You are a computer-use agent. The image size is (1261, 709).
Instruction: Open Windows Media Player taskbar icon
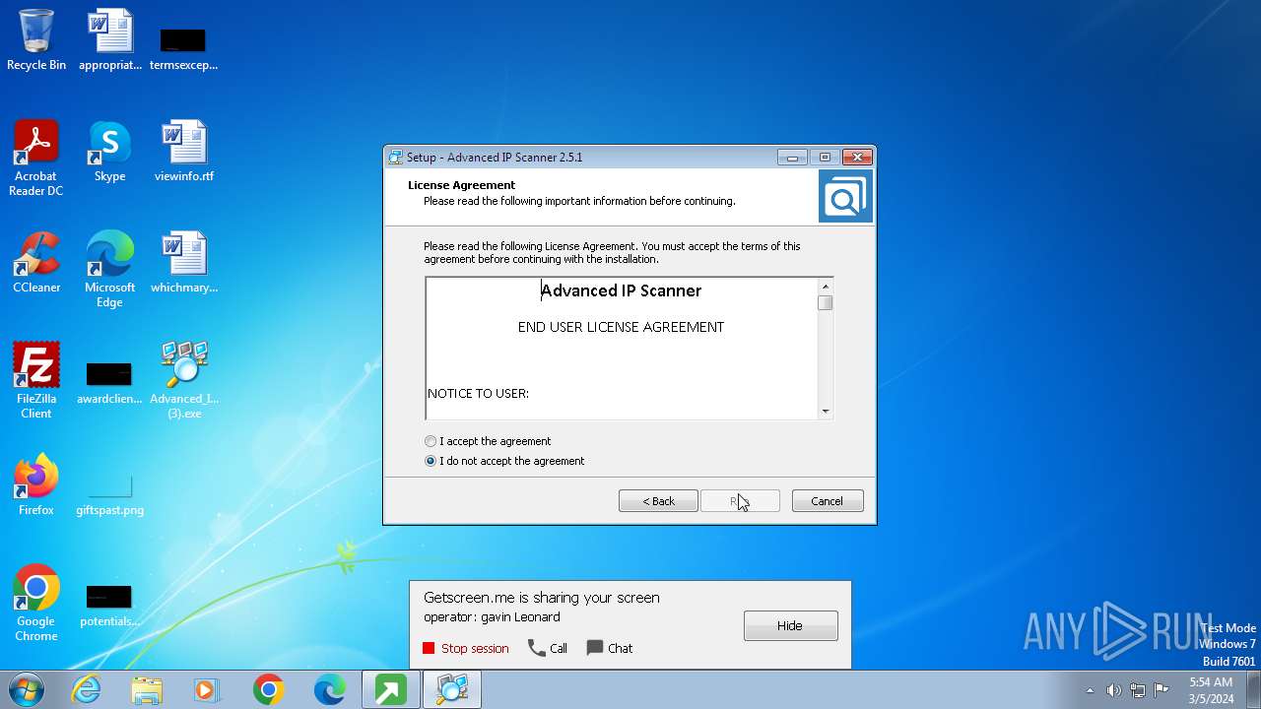point(207,690)
